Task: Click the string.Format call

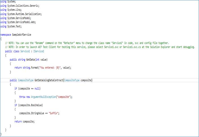Action: (31, 68)
